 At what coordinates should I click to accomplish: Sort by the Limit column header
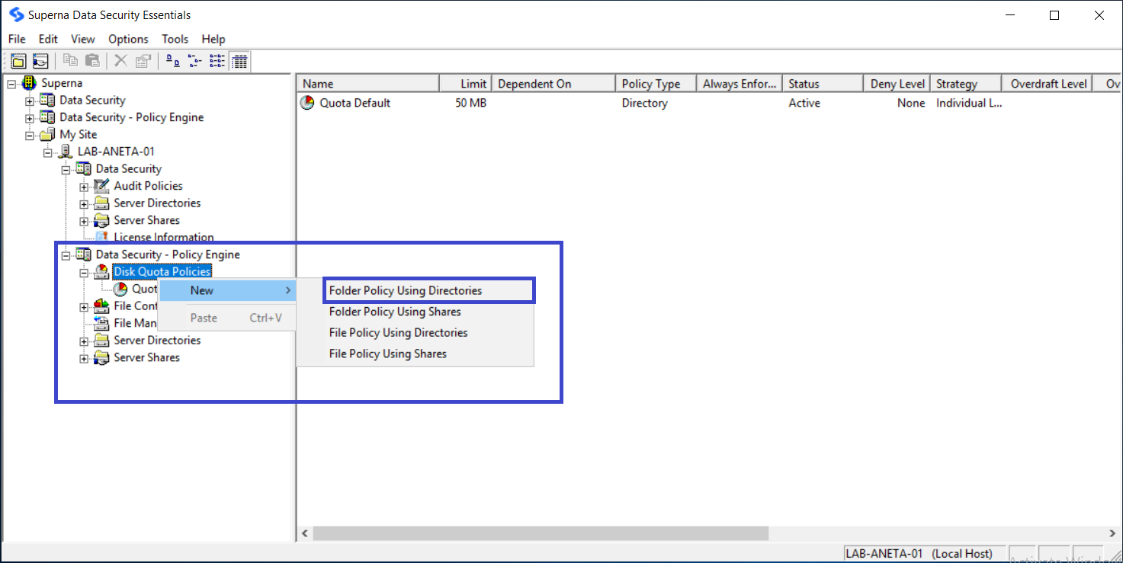coord(466,84)
